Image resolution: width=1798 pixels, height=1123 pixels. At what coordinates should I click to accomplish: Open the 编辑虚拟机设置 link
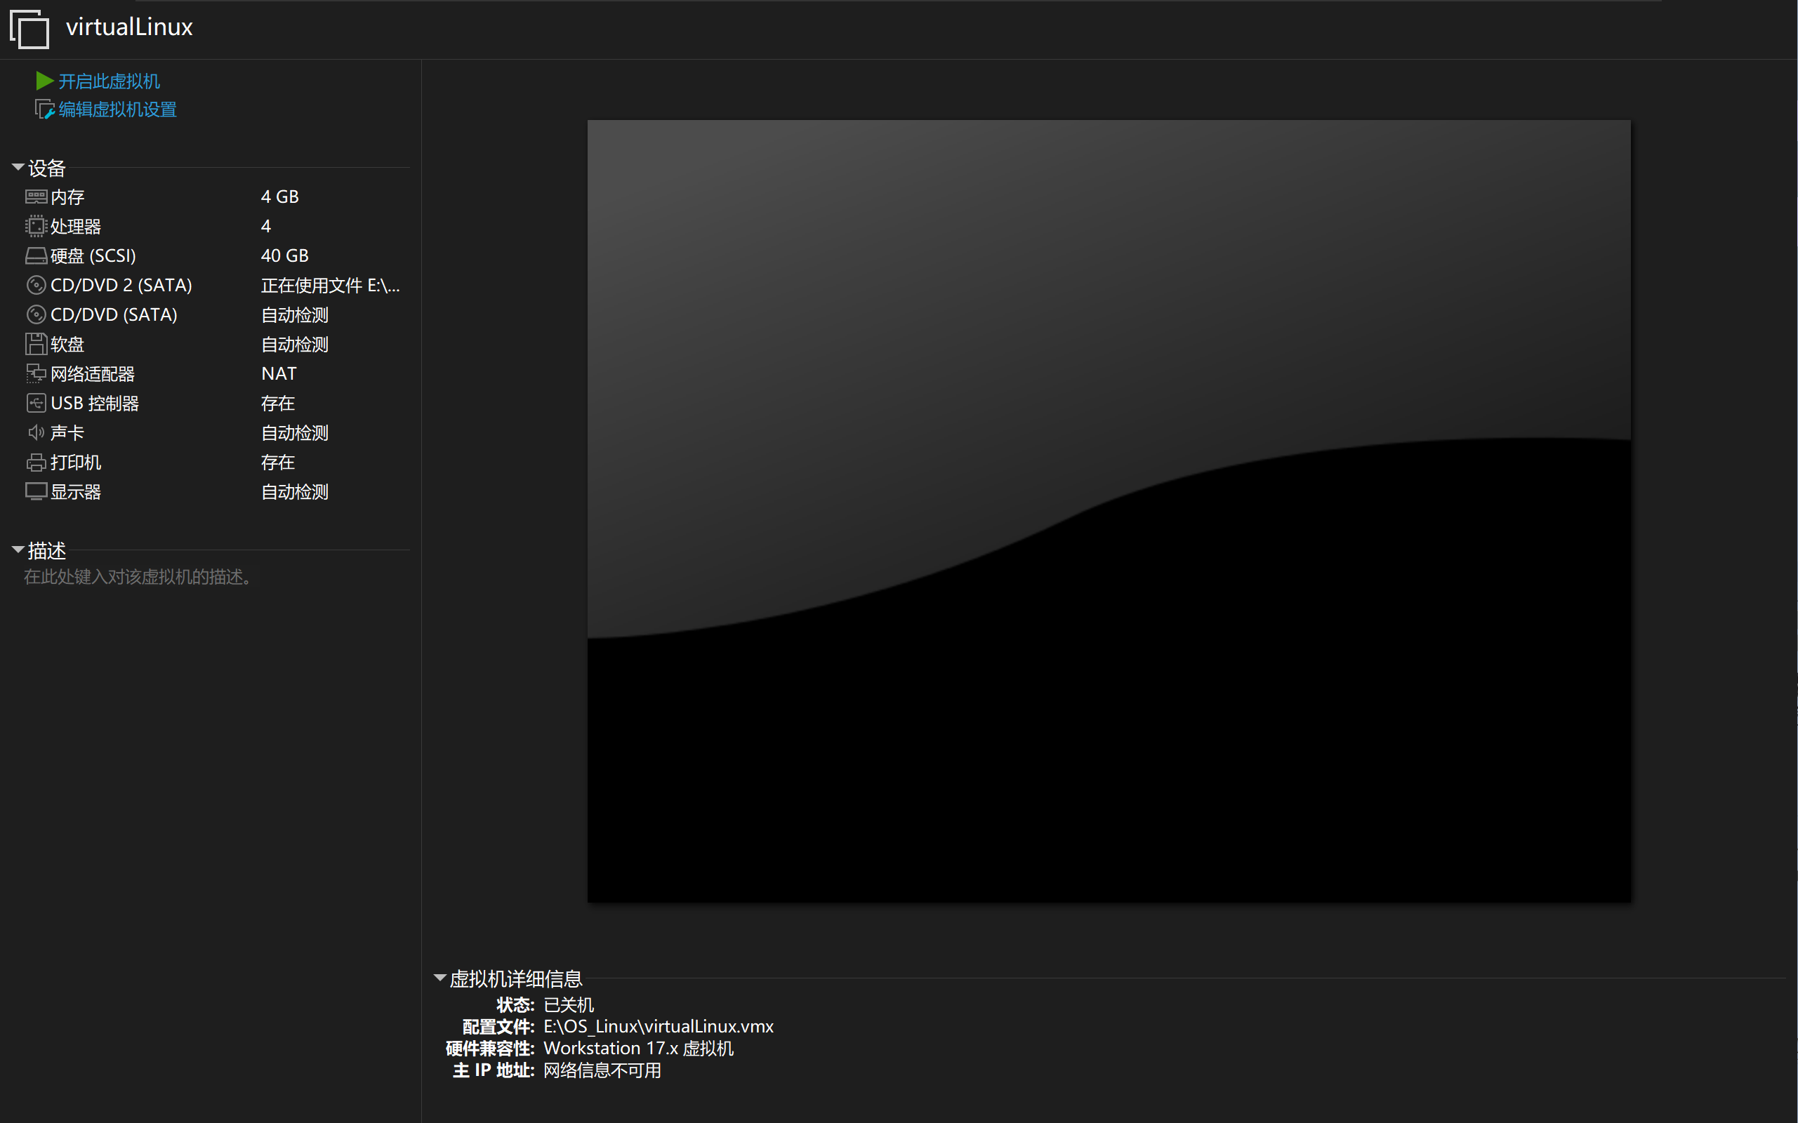[117, 109]
